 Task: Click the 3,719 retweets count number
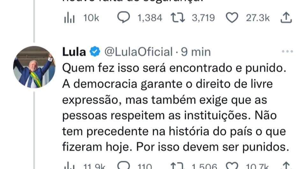click(203, 18)
